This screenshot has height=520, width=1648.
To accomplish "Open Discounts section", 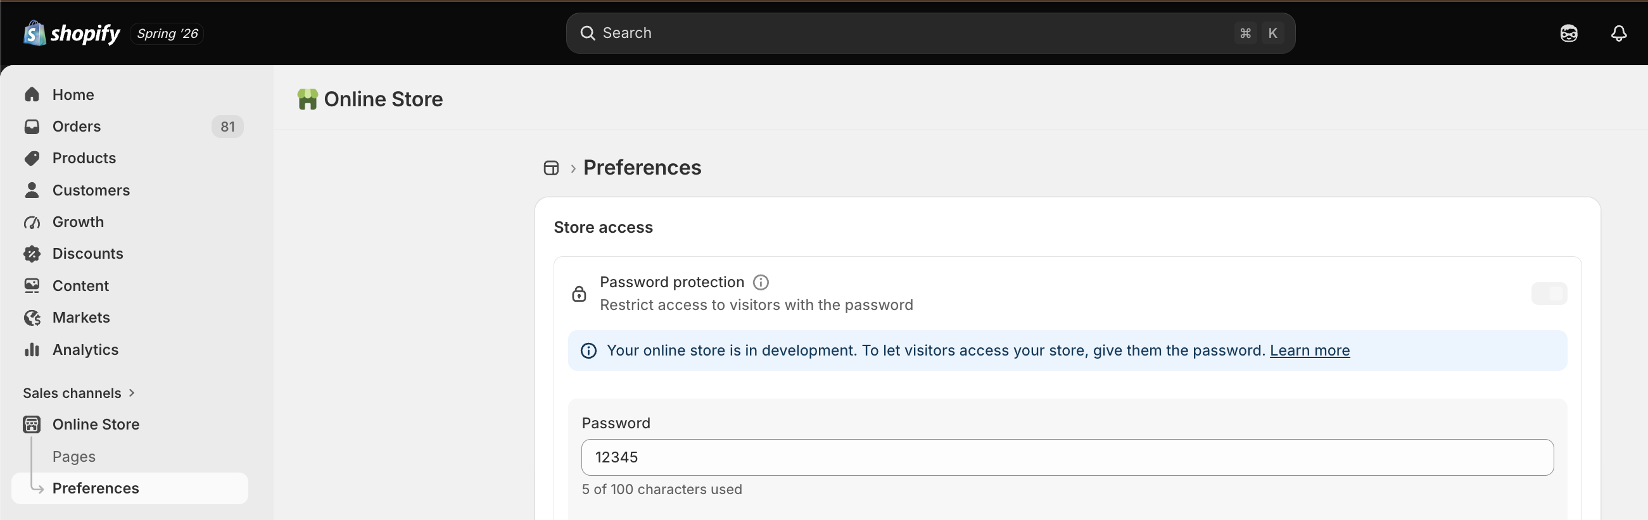I will [x=87, y=254].
